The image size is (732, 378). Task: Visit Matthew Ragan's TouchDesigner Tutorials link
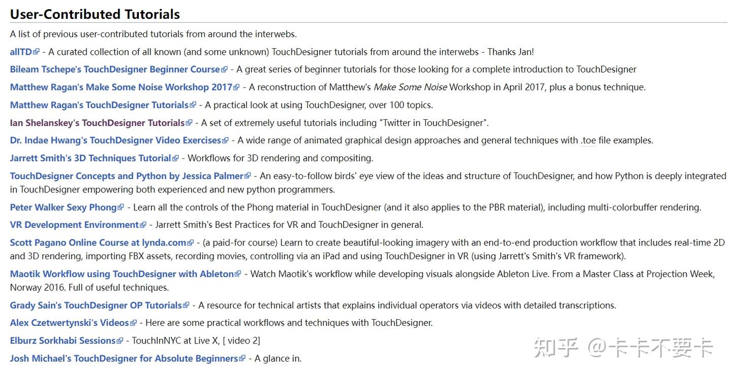click(x=99, y=105)
